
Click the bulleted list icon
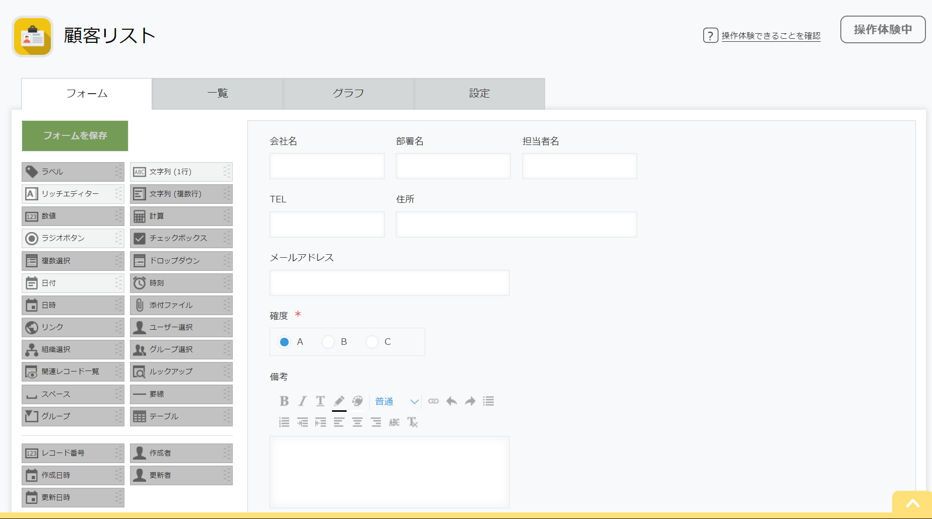click(488, 401)
